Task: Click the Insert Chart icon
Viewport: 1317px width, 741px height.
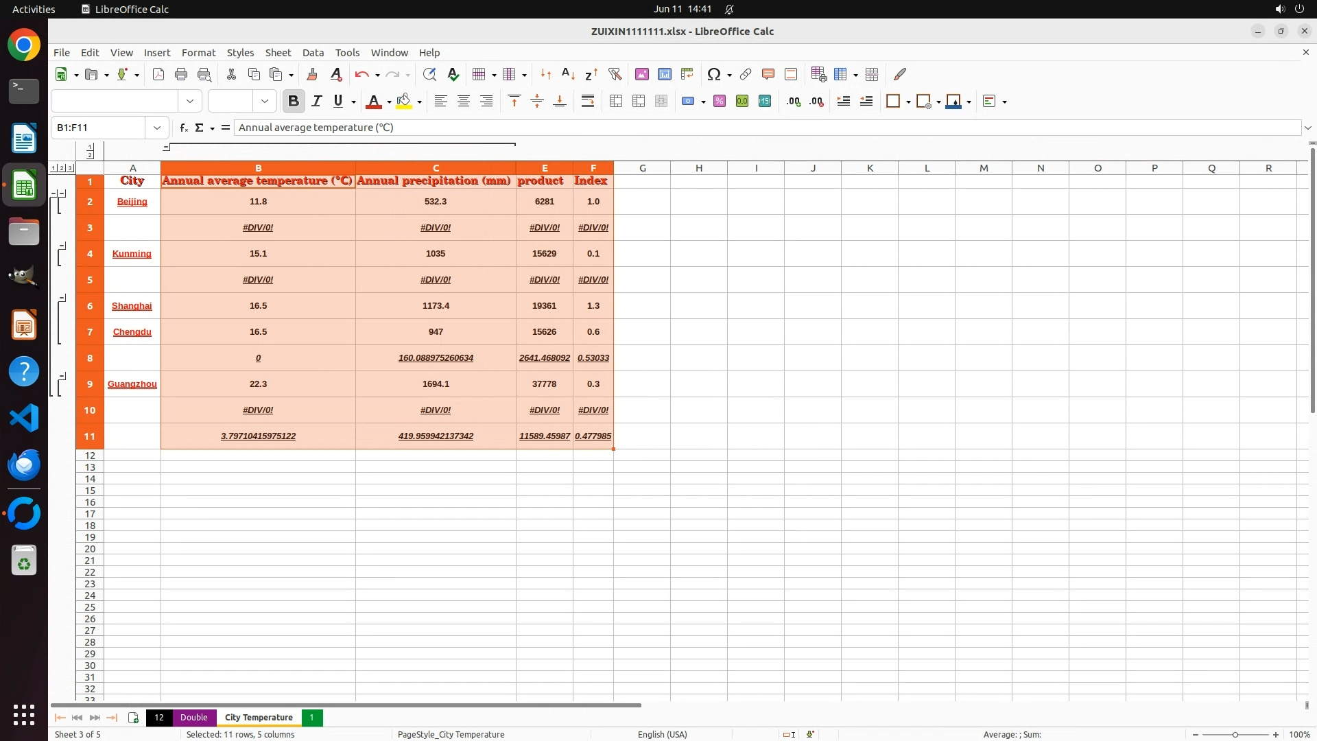Action: 665,74
